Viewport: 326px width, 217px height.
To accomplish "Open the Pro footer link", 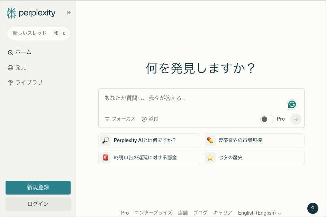I will (125, 213).
